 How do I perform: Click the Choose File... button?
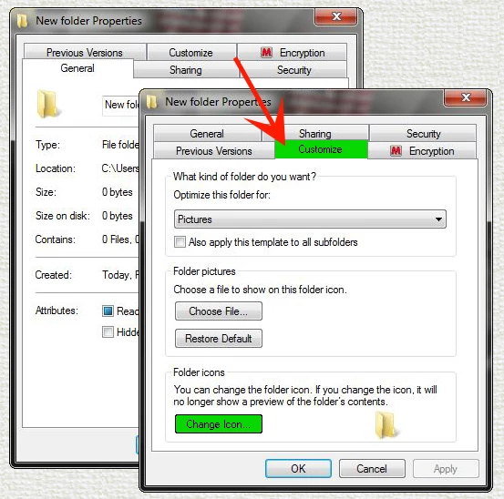pyautogui.click(x=219, y=311)
